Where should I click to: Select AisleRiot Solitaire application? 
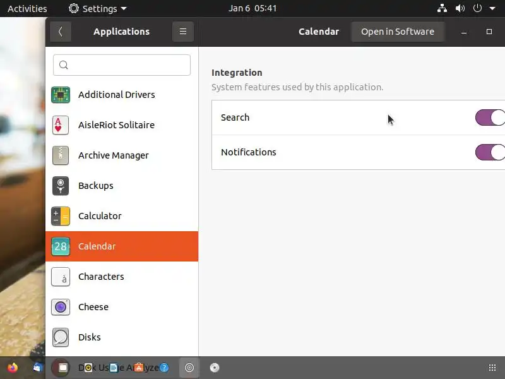[122, 125]
